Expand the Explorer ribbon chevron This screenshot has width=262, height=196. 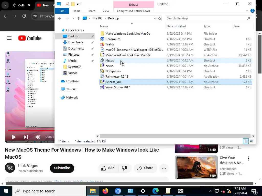tap(247, 11)
